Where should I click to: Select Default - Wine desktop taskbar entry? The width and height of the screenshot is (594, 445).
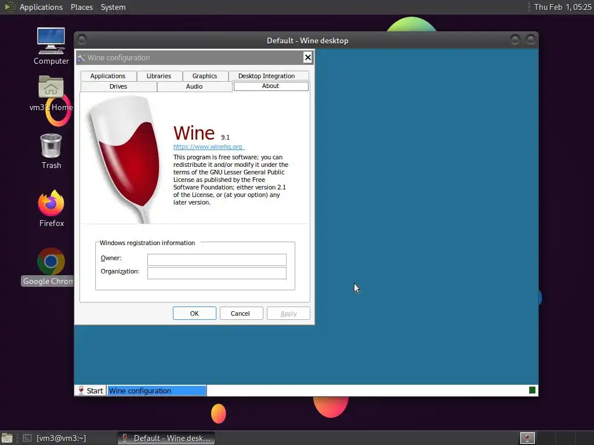tap(166, 438)
